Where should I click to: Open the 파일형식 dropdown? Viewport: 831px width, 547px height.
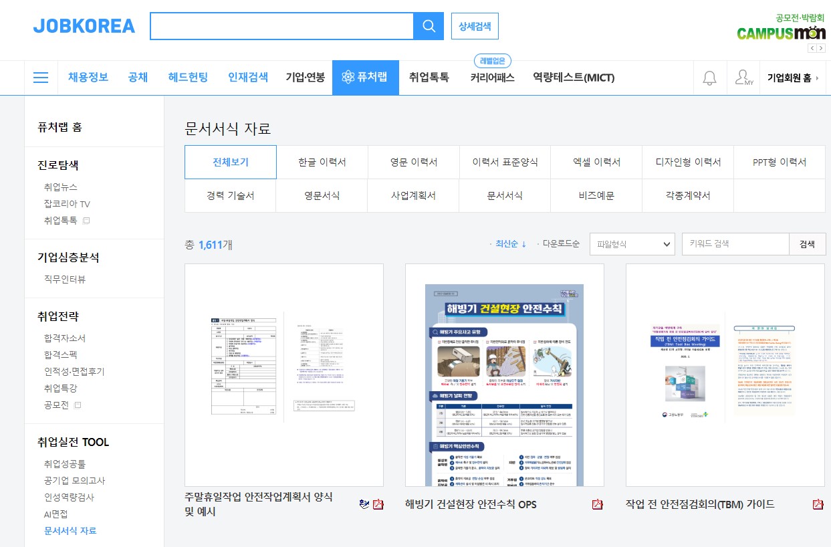point(631,243)
